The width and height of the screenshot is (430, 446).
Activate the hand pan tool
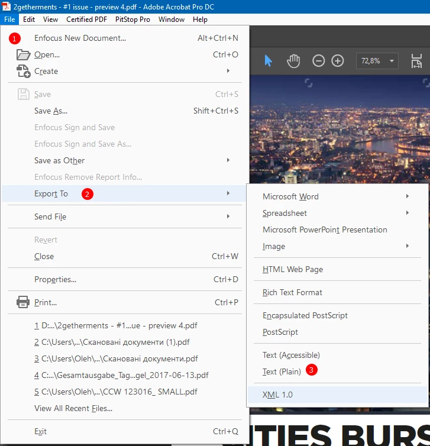(293, 60)
